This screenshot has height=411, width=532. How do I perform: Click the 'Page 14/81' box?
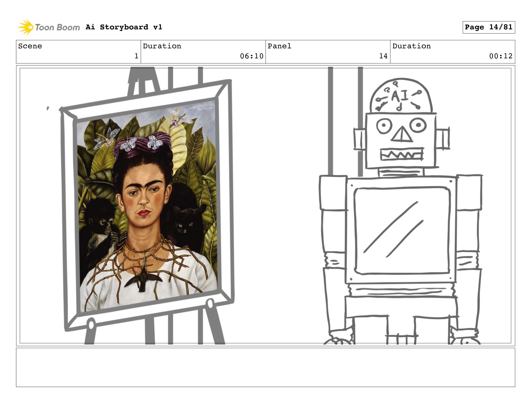[x=488, y=27]
